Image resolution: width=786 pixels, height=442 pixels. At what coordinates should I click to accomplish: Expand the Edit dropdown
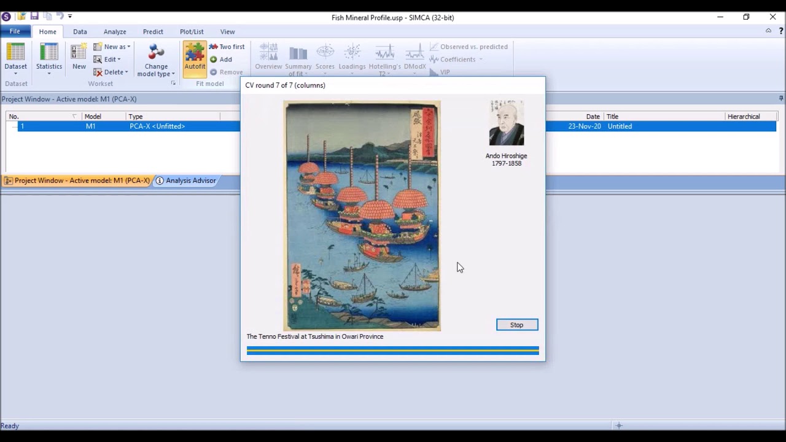point(107,60)
